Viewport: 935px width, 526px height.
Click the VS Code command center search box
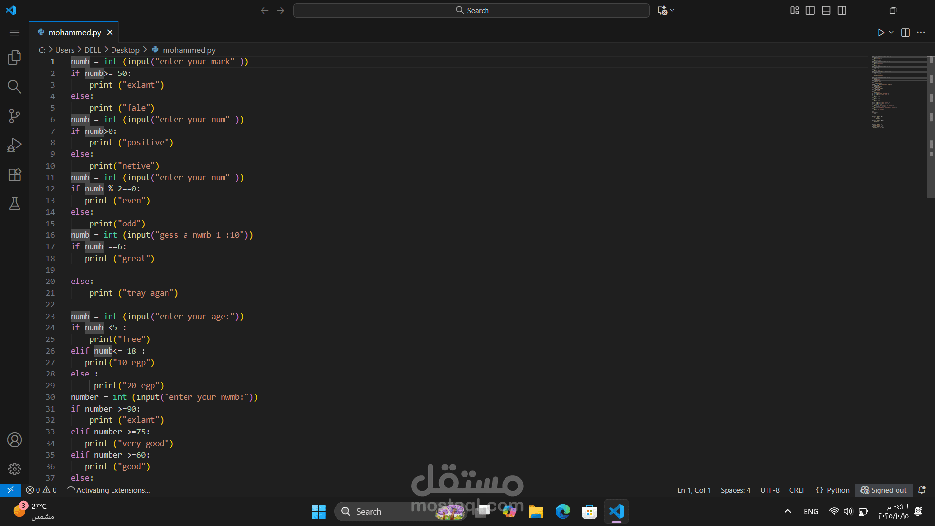(471, 10)
